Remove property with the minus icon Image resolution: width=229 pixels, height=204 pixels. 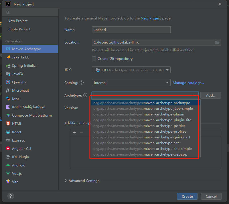pyautogui.click(x=82, y=133)
